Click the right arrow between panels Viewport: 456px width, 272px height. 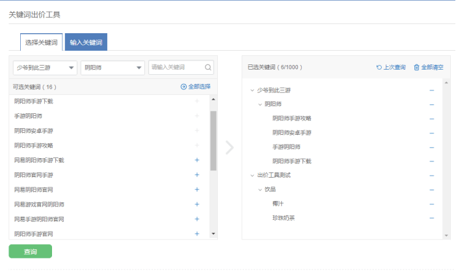click(x=229, y=147)
